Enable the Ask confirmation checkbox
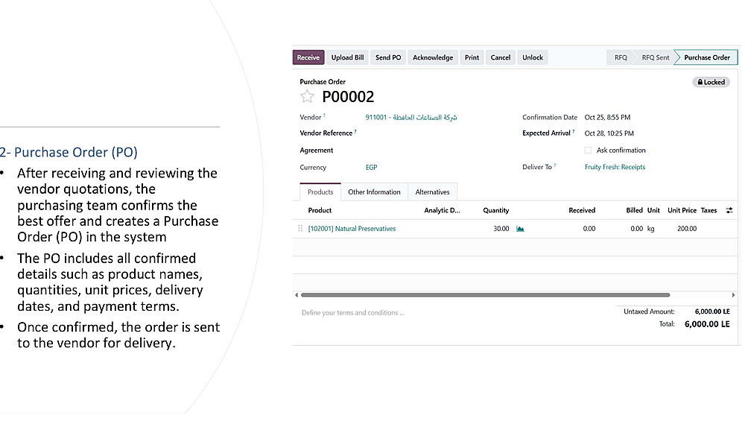Screen dimensions: 745x427 [588, 151]
